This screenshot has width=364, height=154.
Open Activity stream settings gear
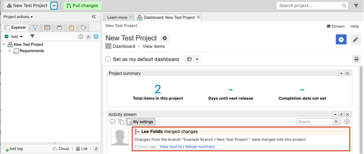[347, 122]
